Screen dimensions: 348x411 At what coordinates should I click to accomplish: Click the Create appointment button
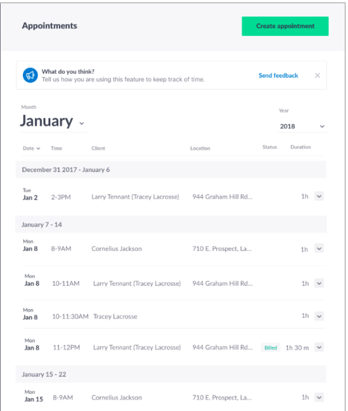pyautogui.click(x=285, y=26)
